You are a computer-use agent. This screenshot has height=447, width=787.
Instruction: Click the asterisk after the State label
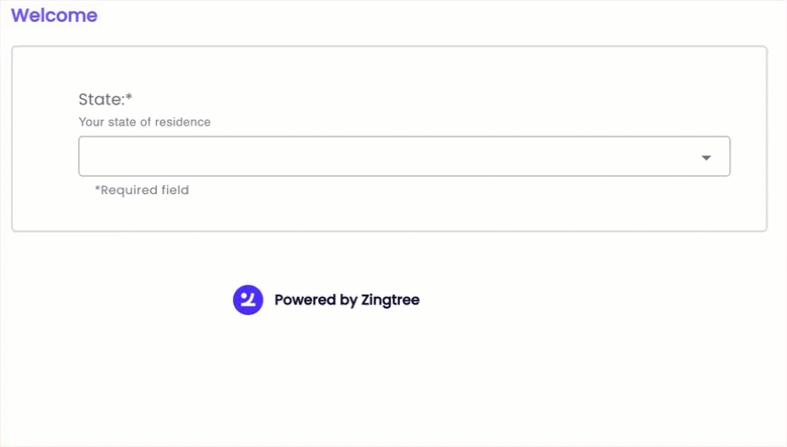click(129, 98)
